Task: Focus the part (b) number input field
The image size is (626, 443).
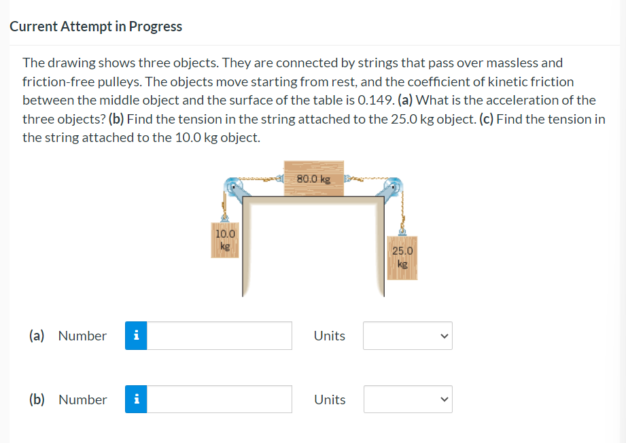Action: coord(219,399)
